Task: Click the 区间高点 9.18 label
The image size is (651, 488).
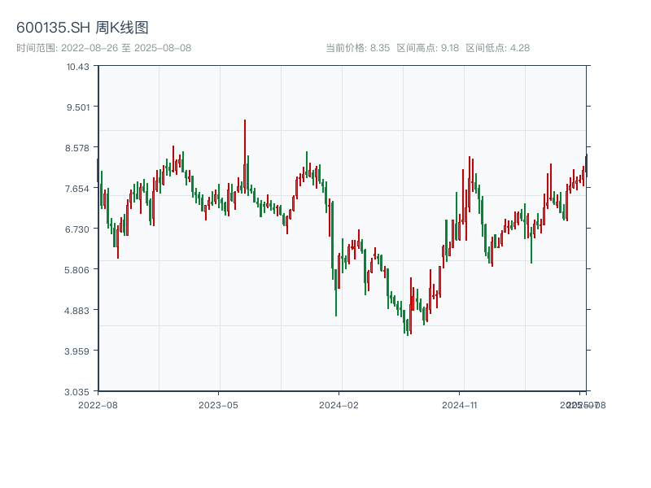Action: pos(427,48)
